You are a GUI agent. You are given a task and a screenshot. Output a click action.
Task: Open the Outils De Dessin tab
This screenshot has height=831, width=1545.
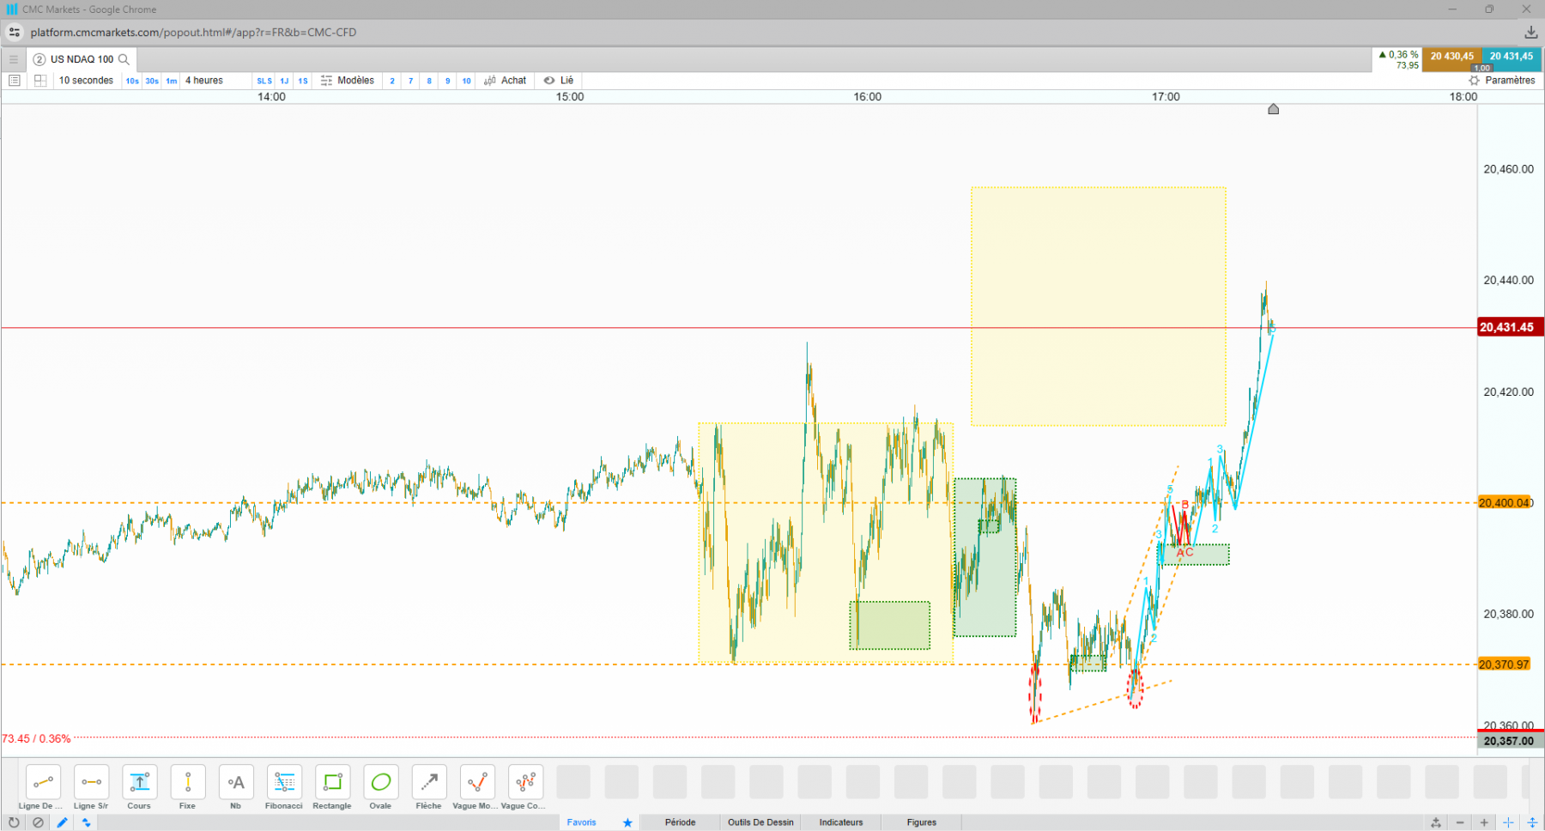pyautogui.click(x=761, y=822)
